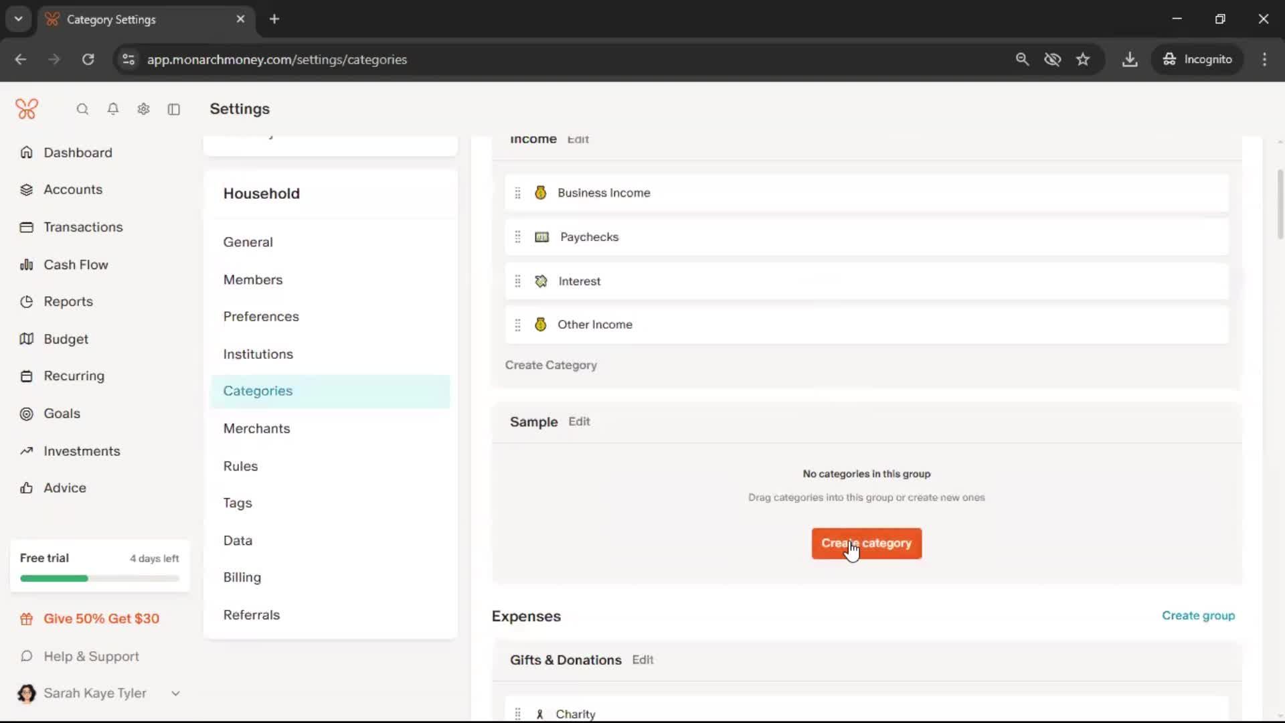Click the search magnifier icon in header
This screenshot has height=723, width=1285.
coord(82,109)
